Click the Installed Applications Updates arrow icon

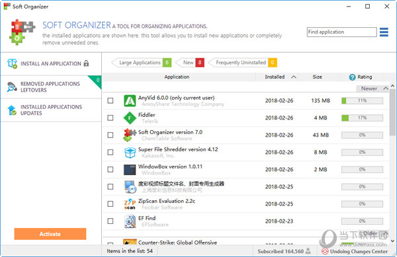12,110
